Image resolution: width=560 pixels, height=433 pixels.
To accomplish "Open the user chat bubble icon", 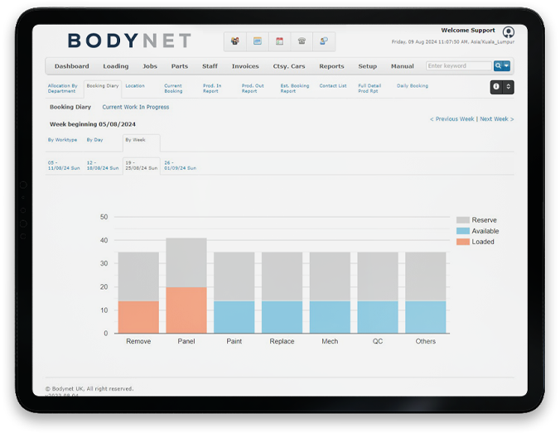I will point(324,41).
